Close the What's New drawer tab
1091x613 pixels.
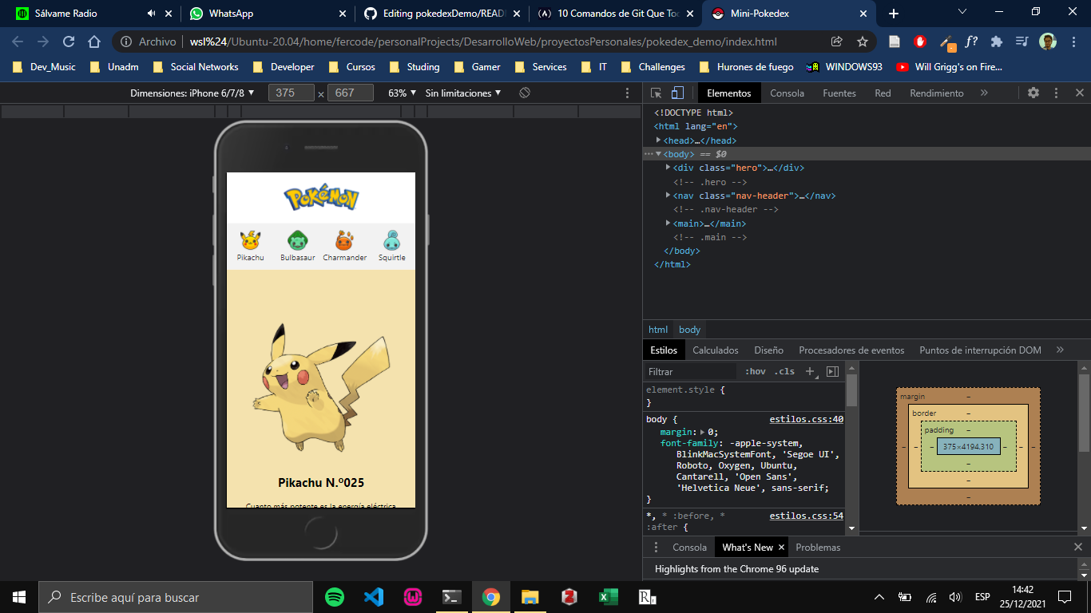pyautogui.click(x=781, y=548)
